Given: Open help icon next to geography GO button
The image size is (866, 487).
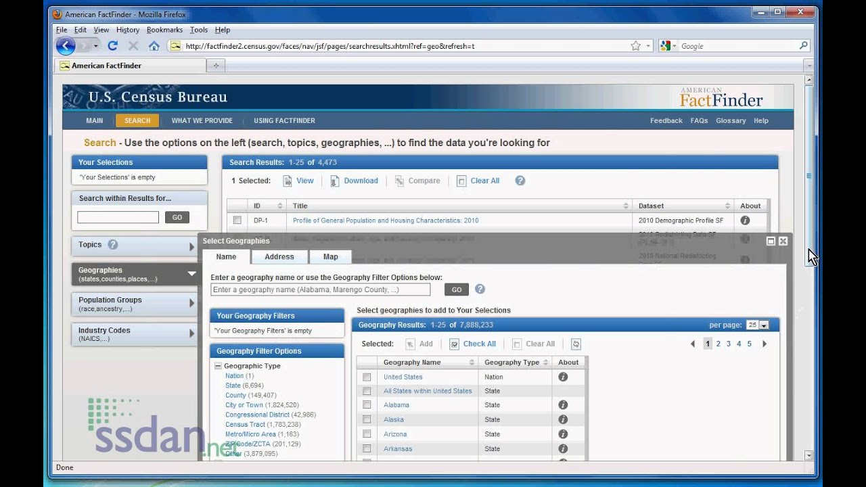Looking at the screenshot, I should (480, 289).
